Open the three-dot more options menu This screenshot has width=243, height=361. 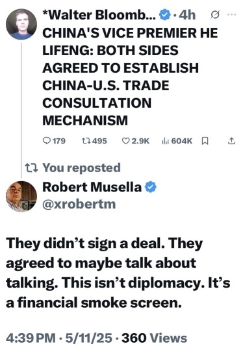[x=231, y=14]
